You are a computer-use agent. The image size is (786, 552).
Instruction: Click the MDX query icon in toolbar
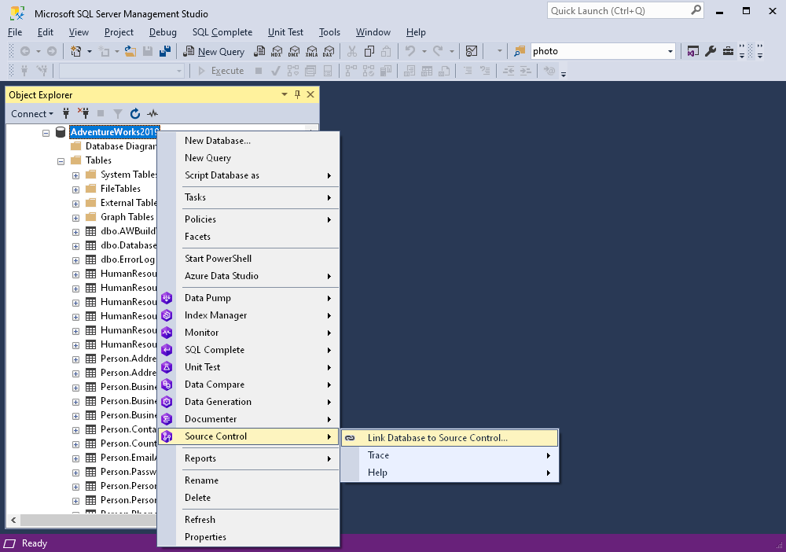[x=277, y=51]
